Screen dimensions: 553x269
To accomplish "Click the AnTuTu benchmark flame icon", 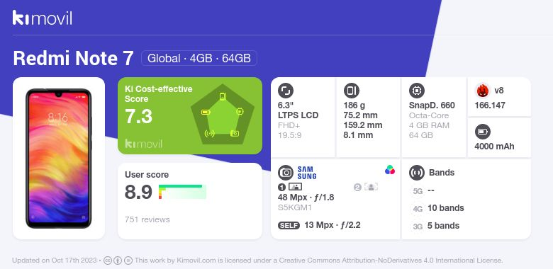I will click(483, 91).
